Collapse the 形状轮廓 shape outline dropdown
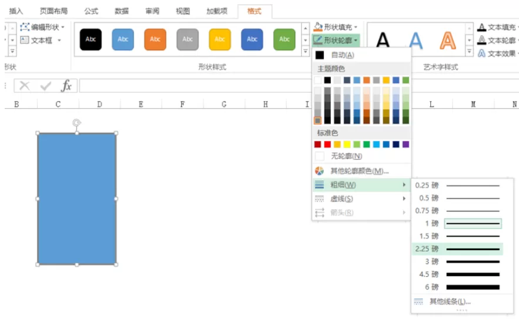 click(x=336, y=41)
